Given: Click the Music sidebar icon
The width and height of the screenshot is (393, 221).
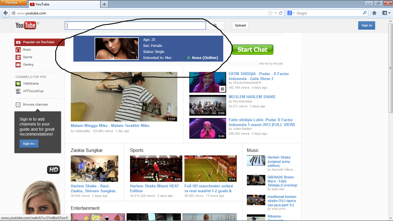Looking at the screenshot, I should 18,50.
